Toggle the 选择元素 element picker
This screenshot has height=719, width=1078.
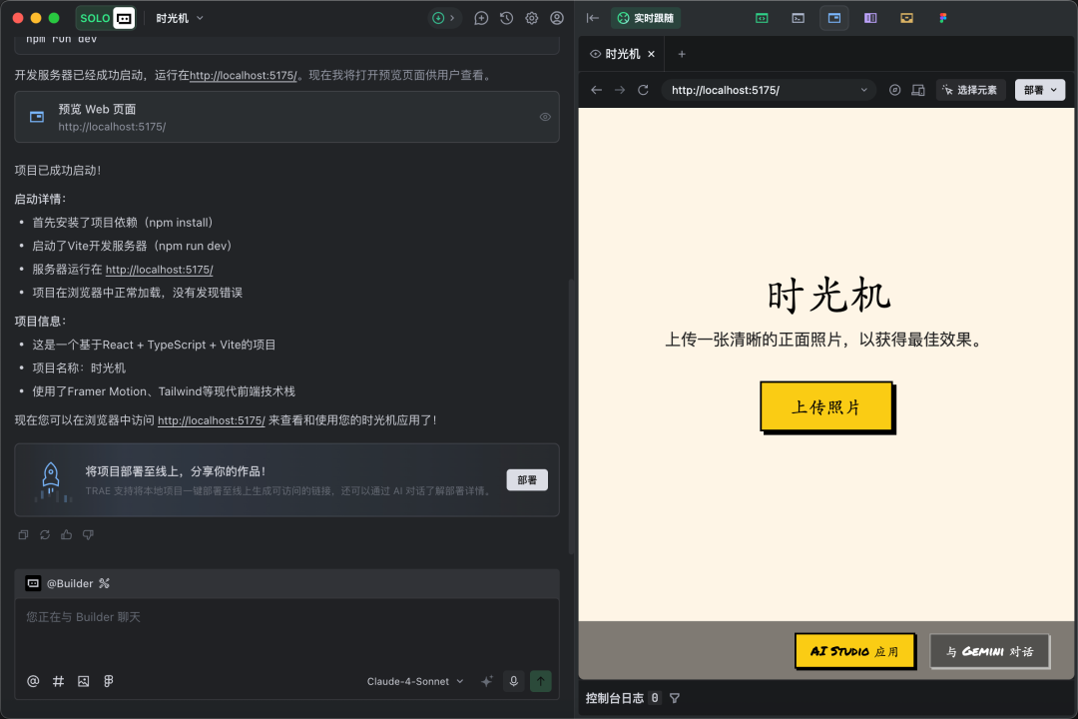[969, 90]
